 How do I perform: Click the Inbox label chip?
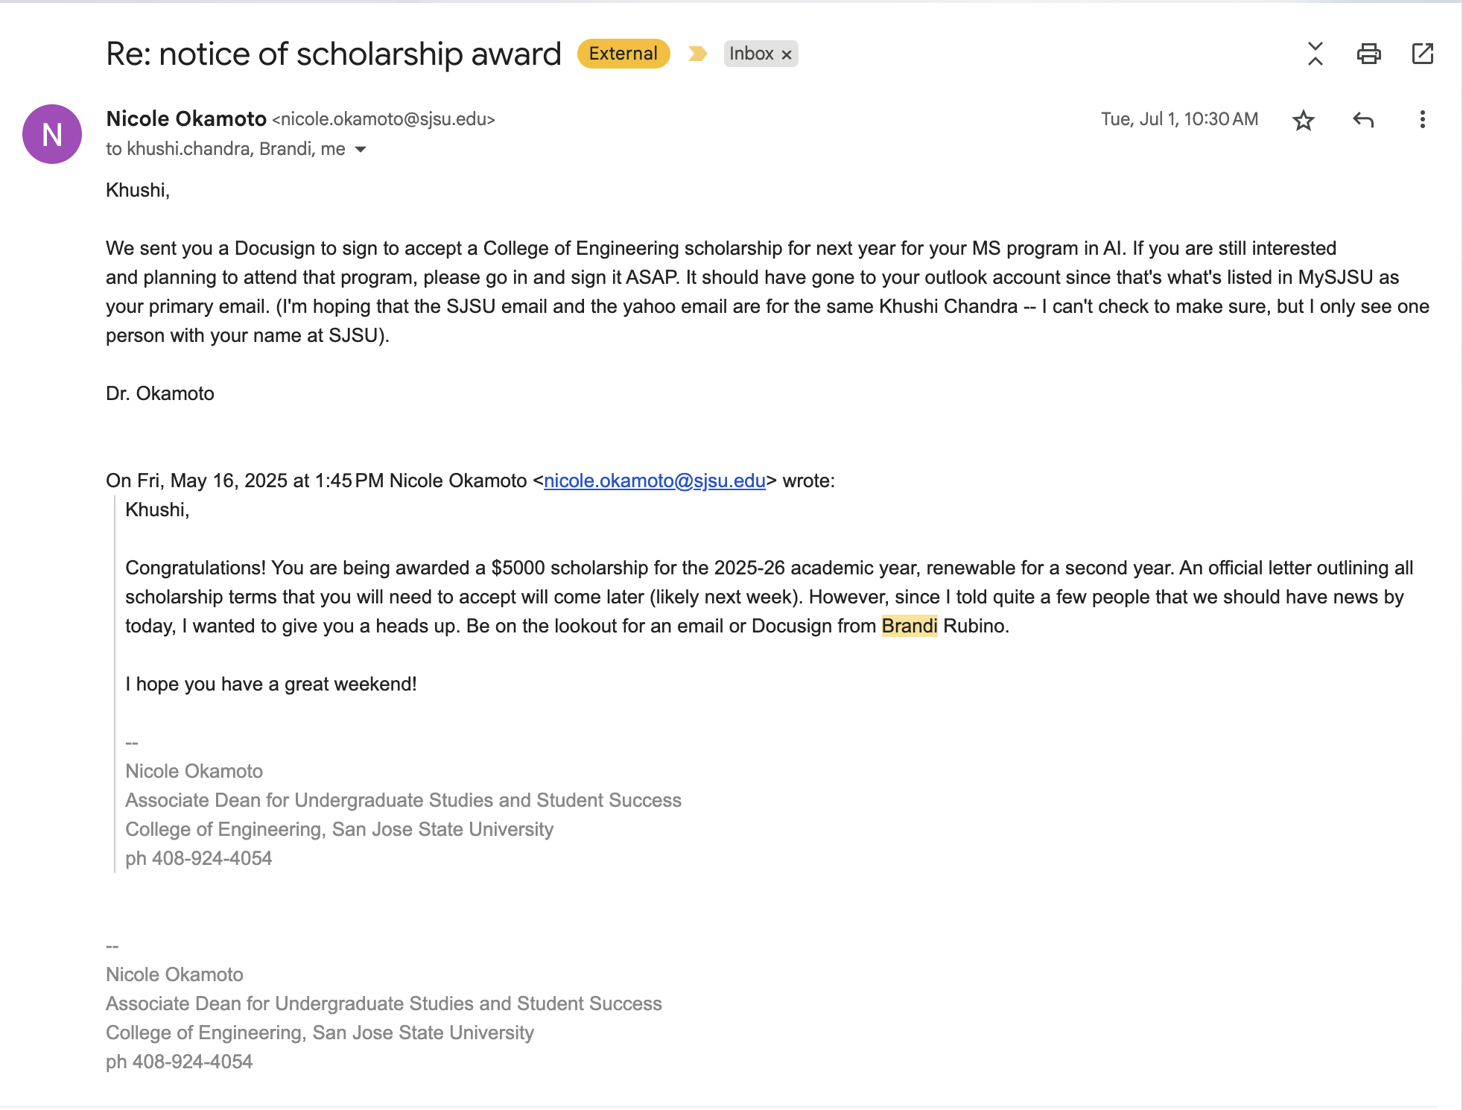[x=751, y=54]
